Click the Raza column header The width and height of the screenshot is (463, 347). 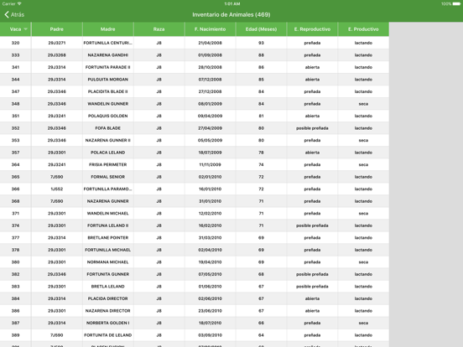(159, 28)
